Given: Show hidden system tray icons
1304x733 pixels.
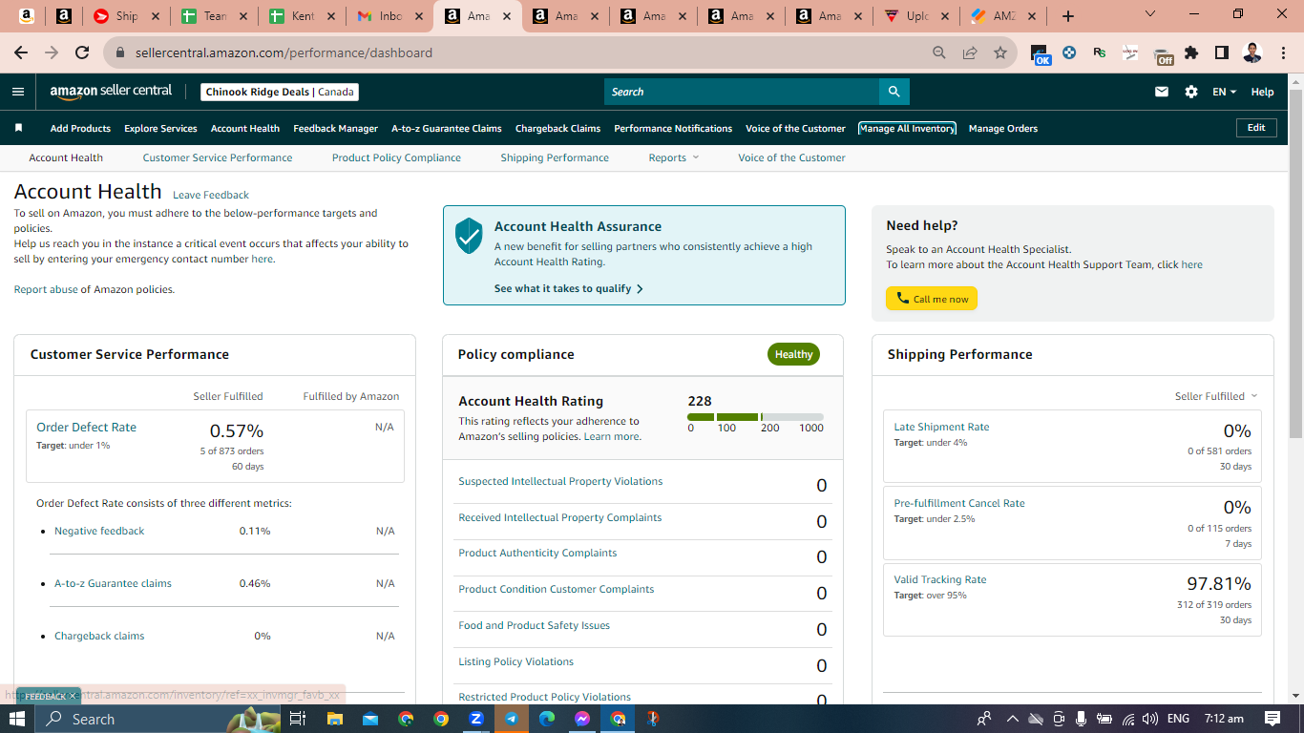Looking at the screenshot, I should 1013,719.
